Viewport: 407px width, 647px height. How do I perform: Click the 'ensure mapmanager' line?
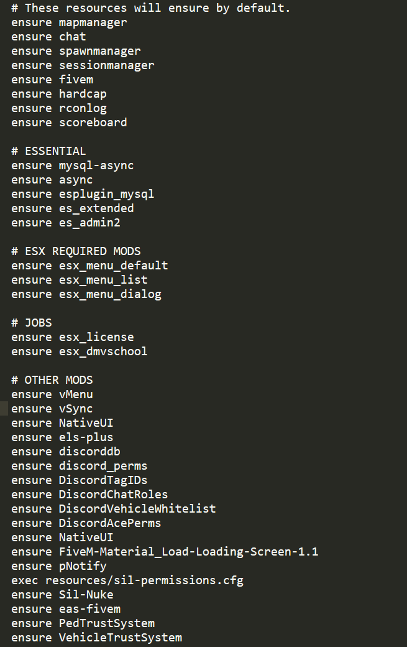click(x=69, y=22)
